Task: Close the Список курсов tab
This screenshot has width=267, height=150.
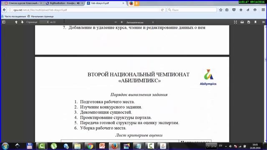Action: coord(41,3)
